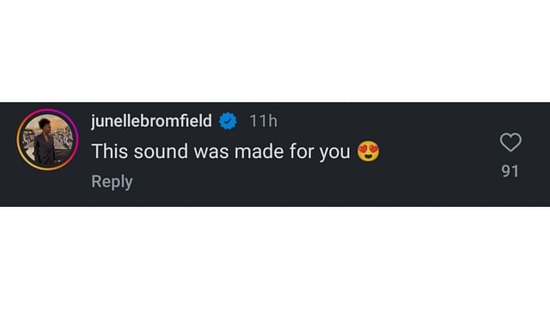Click the 11h timestamp
Viewport: 550px width, 309px height.
point(263,121)
